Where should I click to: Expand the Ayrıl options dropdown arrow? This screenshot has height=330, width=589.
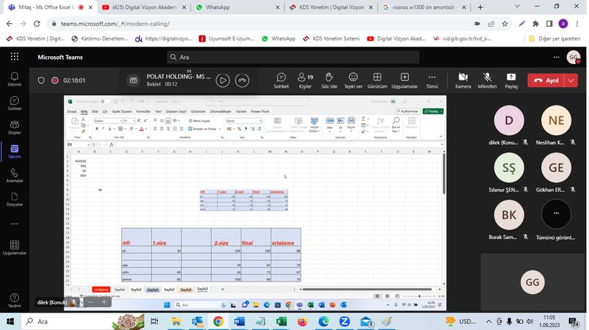pyautogui.click(x=571, y=80)
